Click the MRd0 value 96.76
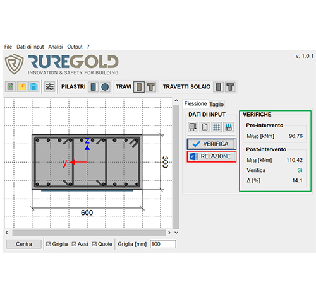The height and width of the screenshot is (295, 316). point(296,136)
